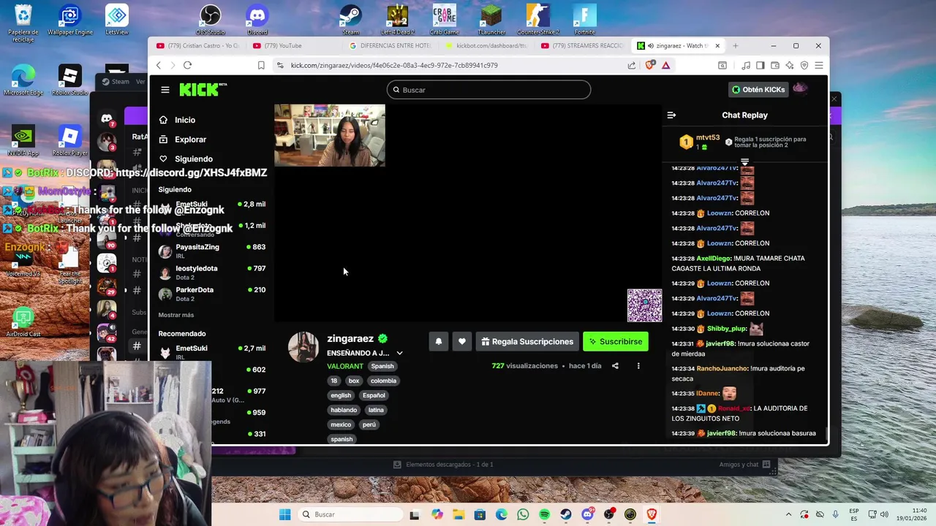Open recommended channel EmetSuki
Image resolution: width=936 pixels, height=526 pixels.
212,351
